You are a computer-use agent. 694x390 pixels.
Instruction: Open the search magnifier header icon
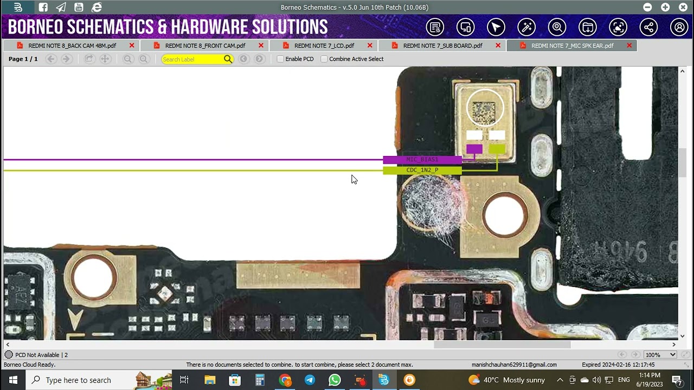click(x=557, y=27)
